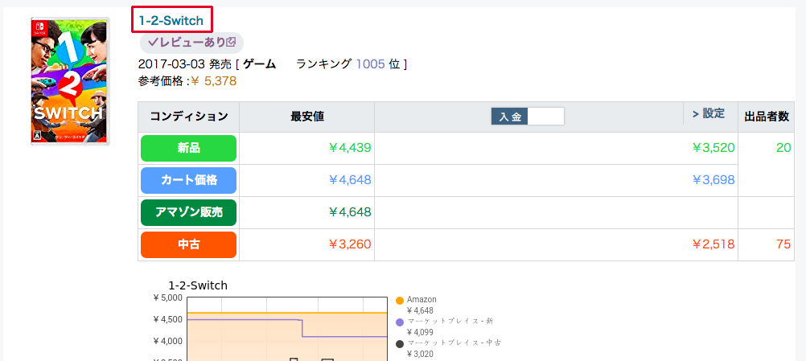Click the コンディション column header
806x361 pixels.
click(x=189, y=117)
